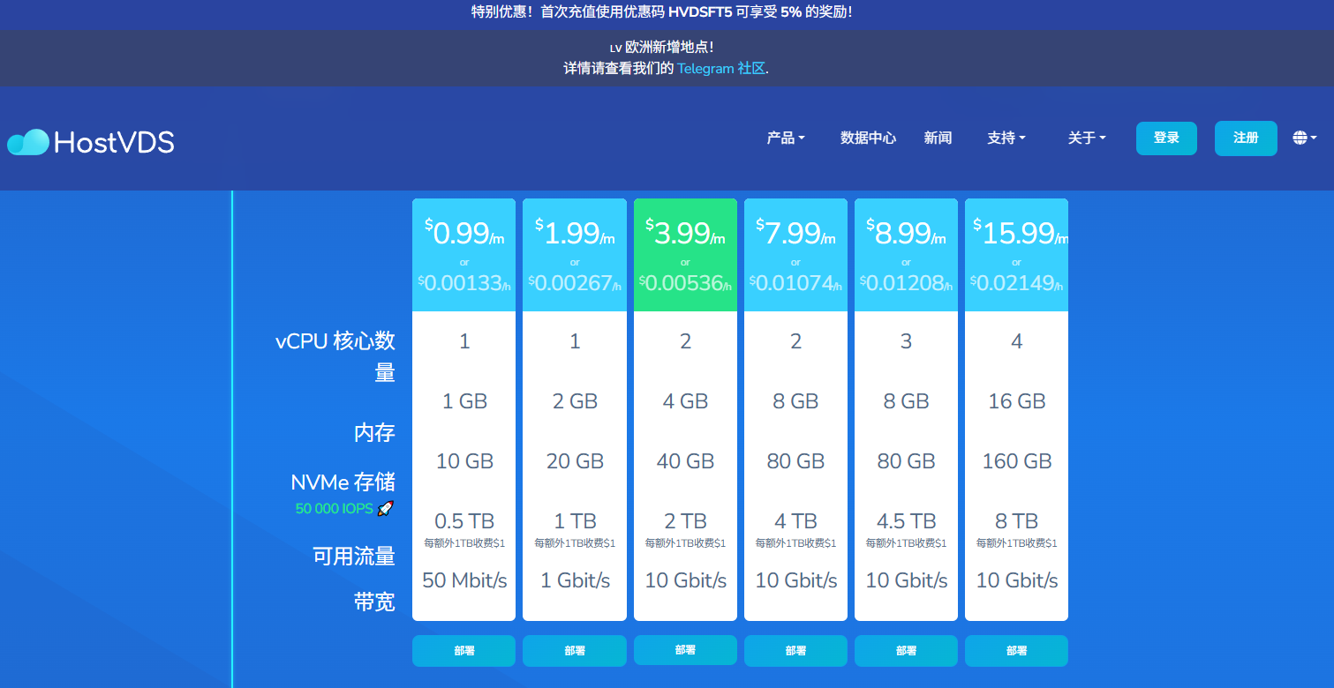1334x688 pixels.
Task: Expand the 支持 dropdown menu
Action: [1006, 138]
